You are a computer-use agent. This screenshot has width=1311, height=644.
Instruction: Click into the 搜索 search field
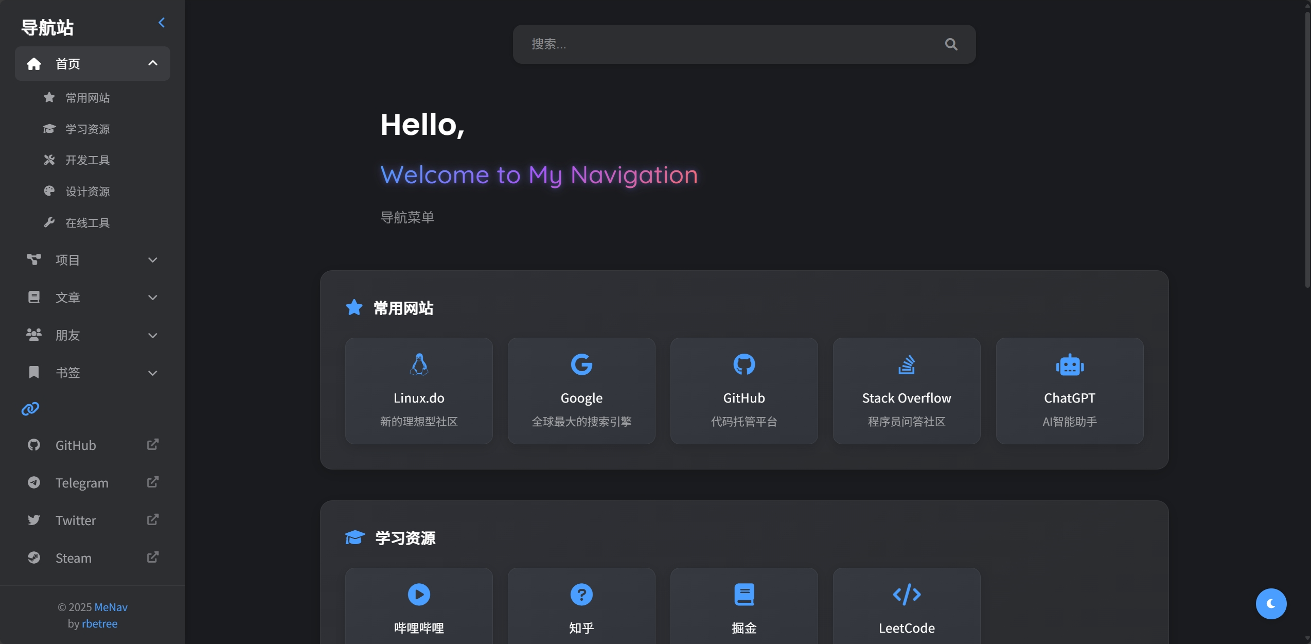point(720,44)
